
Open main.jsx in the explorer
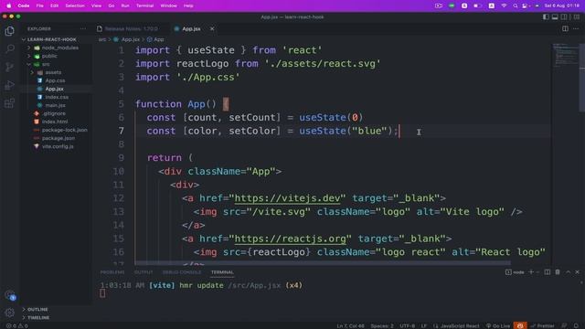[56, 105]
